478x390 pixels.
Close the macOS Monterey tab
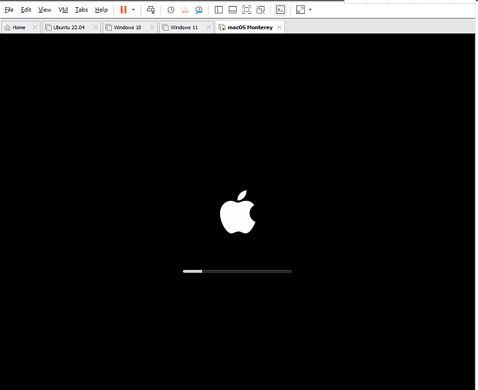(x=279, y=27)
